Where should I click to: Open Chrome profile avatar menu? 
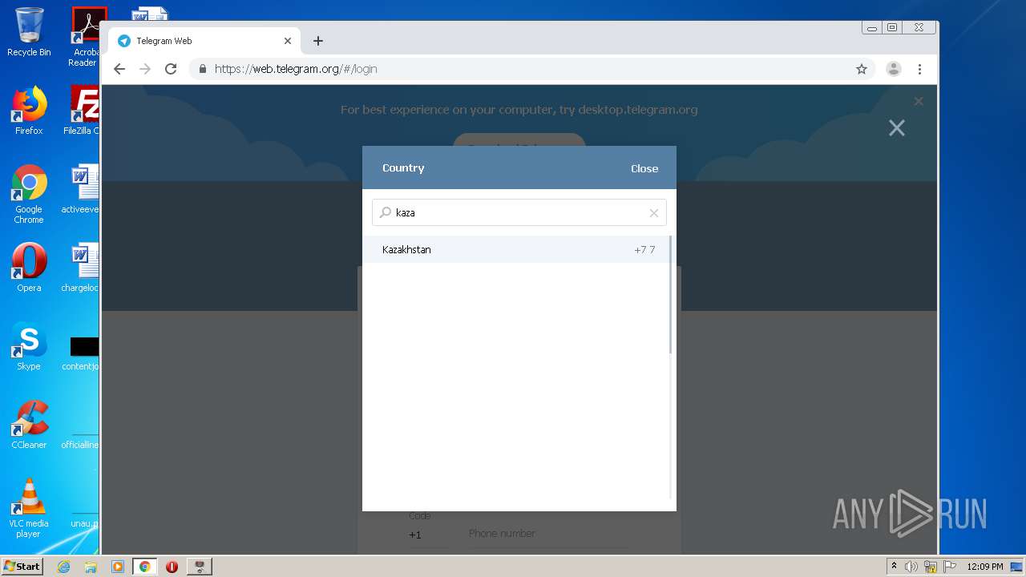pos(894,69)
